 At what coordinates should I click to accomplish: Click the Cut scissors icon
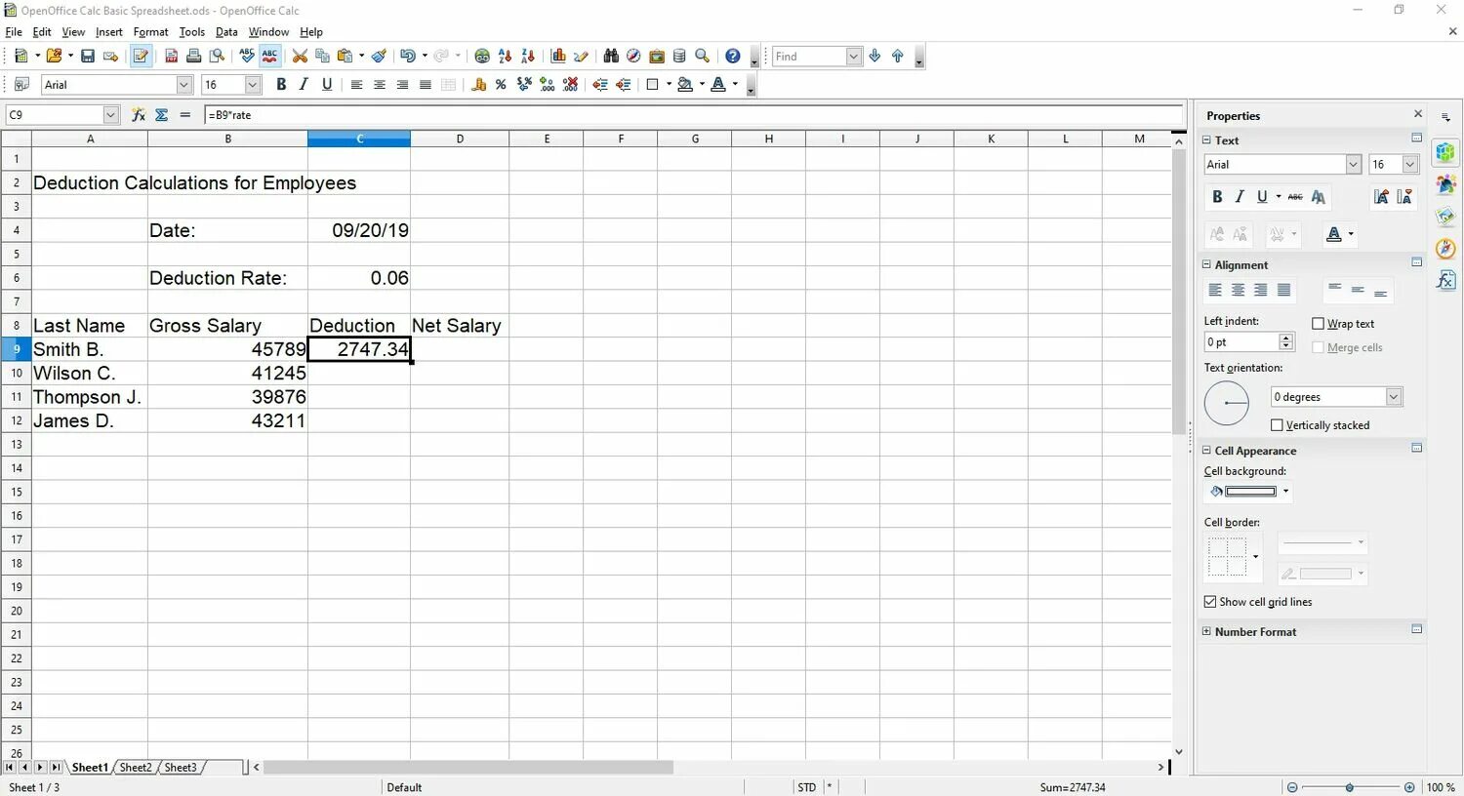point(300,57)
